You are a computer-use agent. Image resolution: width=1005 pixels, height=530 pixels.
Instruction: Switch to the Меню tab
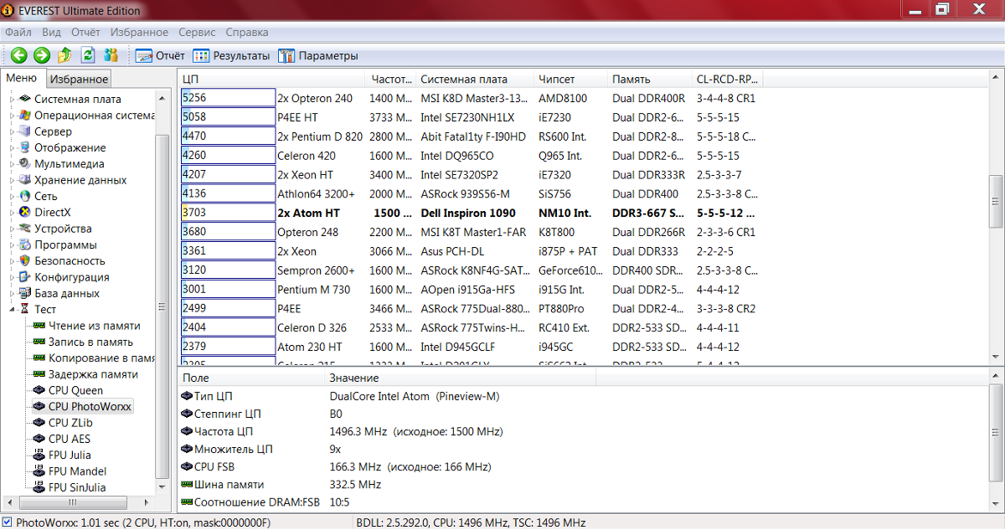pyautogui.click(x=22, y=78)
